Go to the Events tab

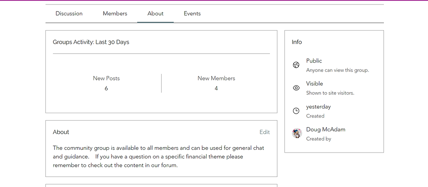[192, 14]
